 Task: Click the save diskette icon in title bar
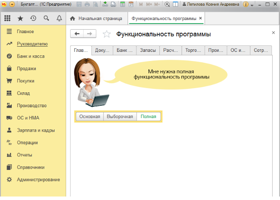(x=79, y=4)
